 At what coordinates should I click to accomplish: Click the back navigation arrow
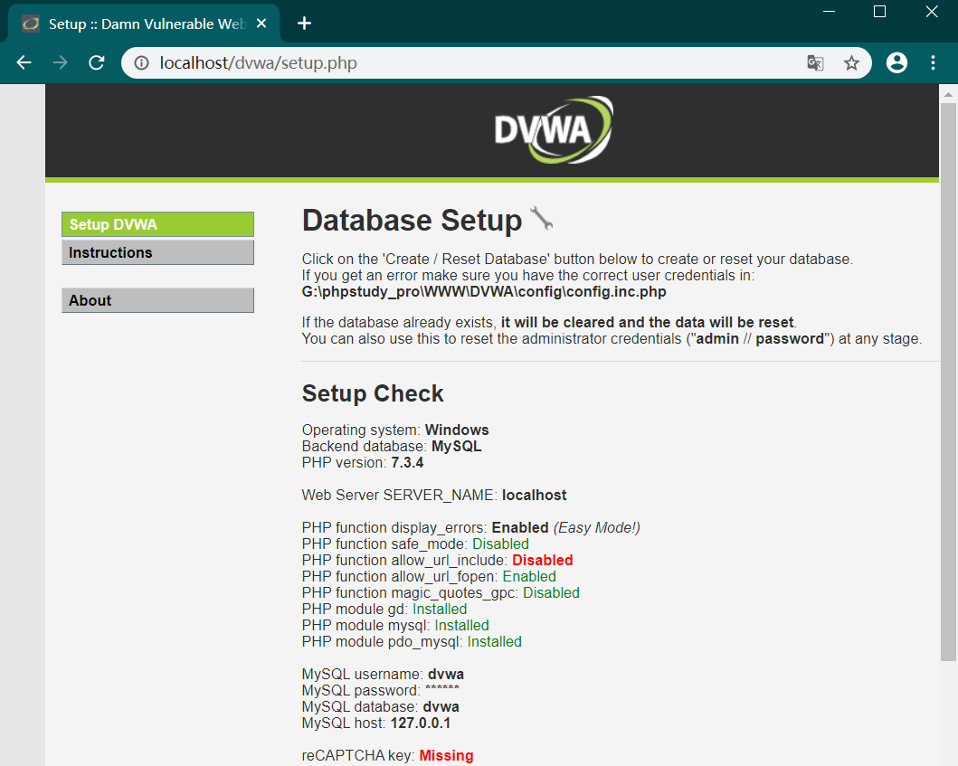coord(24,62)
